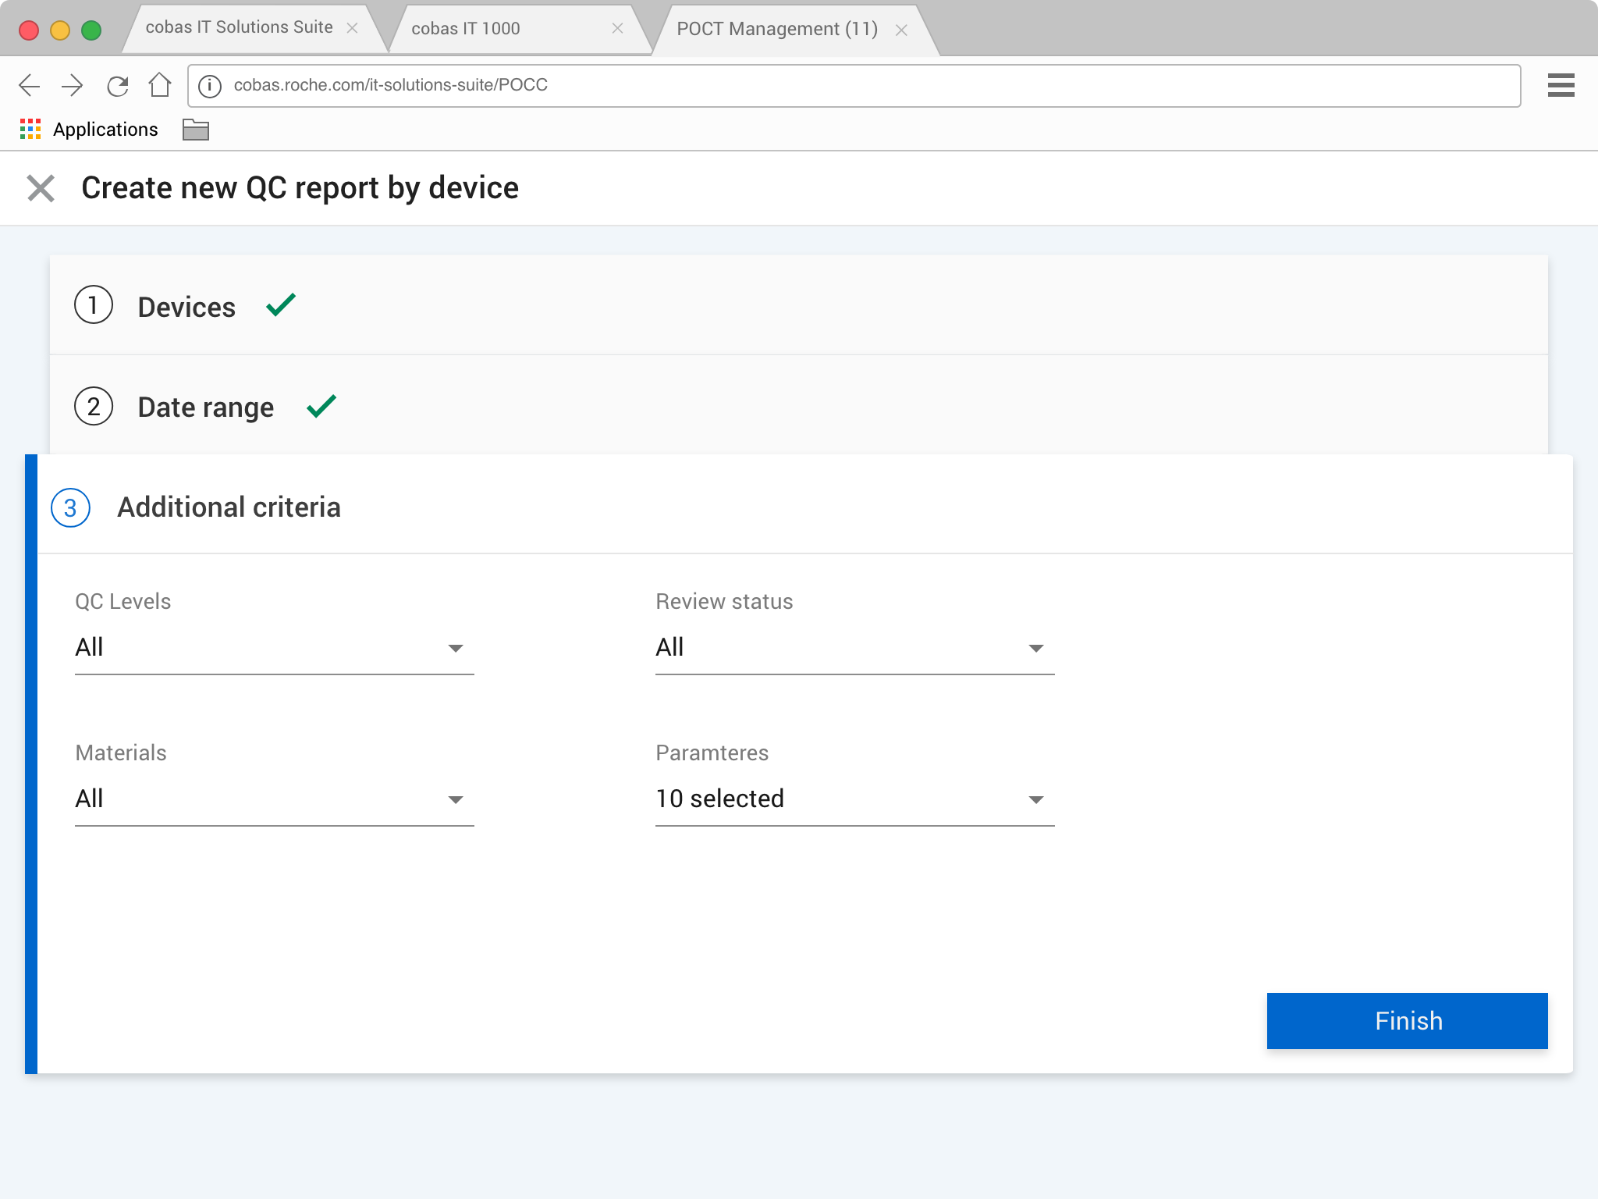Close the POCT Management (11) tab
Viewport: 1598px width, 1199px height.
coord(901,30)
